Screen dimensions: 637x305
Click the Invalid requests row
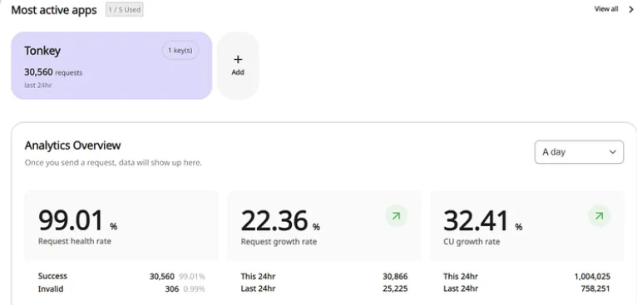tap(121, 289)
